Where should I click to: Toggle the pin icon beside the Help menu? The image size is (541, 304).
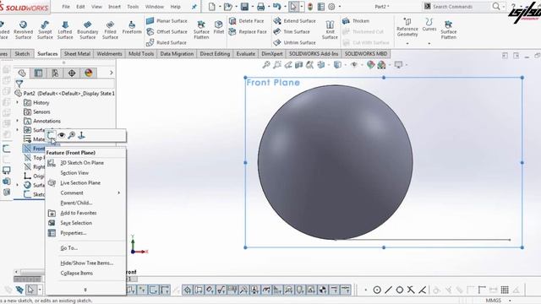(x=194, y=7)
